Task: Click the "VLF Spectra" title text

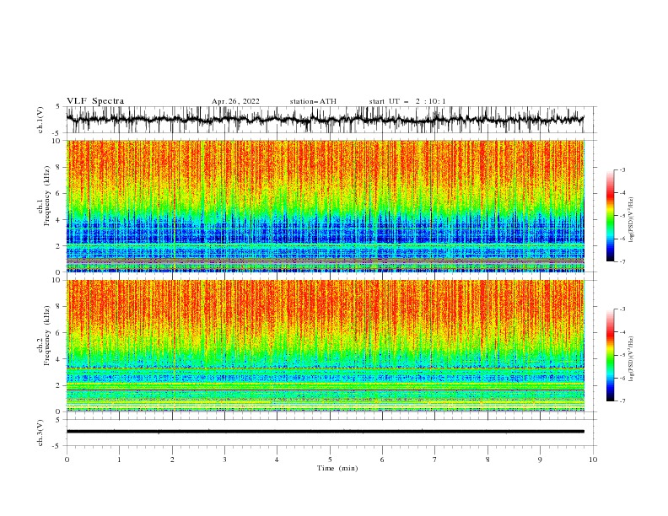Action: click(95, 101)
